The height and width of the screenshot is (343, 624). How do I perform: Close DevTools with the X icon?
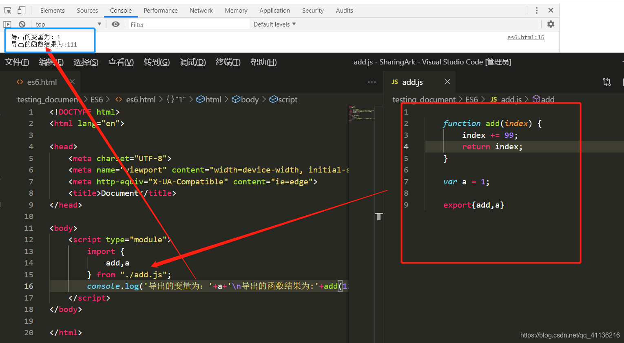click(551, 11)
